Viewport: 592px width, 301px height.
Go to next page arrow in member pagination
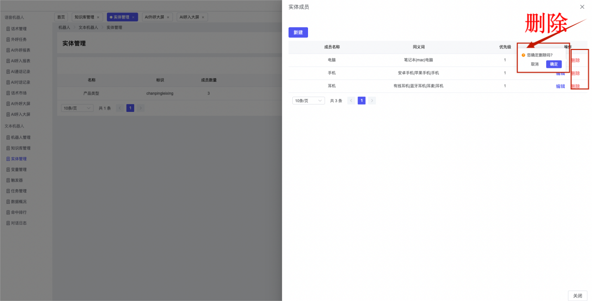pyautogui.click(x=372, y=101)
